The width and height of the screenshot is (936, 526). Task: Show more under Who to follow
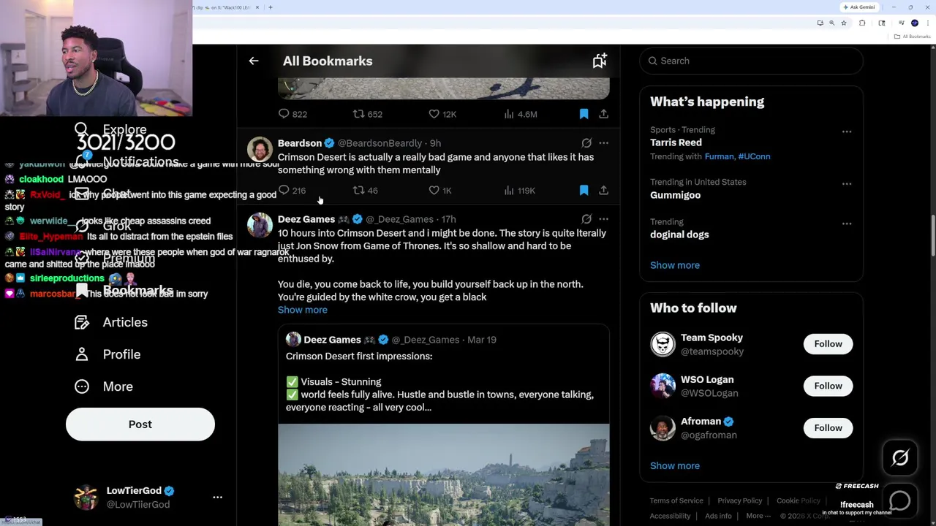coord(674,465)
